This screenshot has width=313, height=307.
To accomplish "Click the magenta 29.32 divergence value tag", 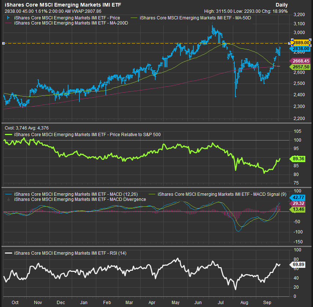I will (298, 203).
